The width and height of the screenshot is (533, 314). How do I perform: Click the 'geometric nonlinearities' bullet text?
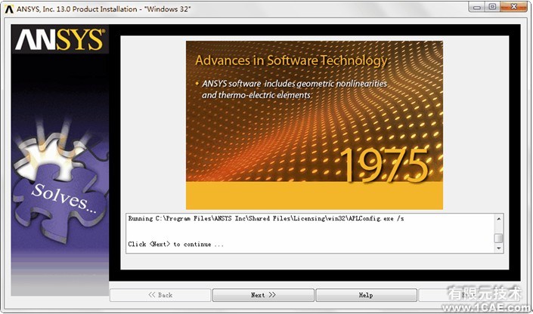tap(342, 84)
